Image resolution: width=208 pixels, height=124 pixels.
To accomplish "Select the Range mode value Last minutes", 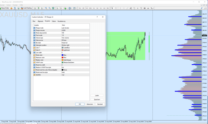I will coord(75,28).
